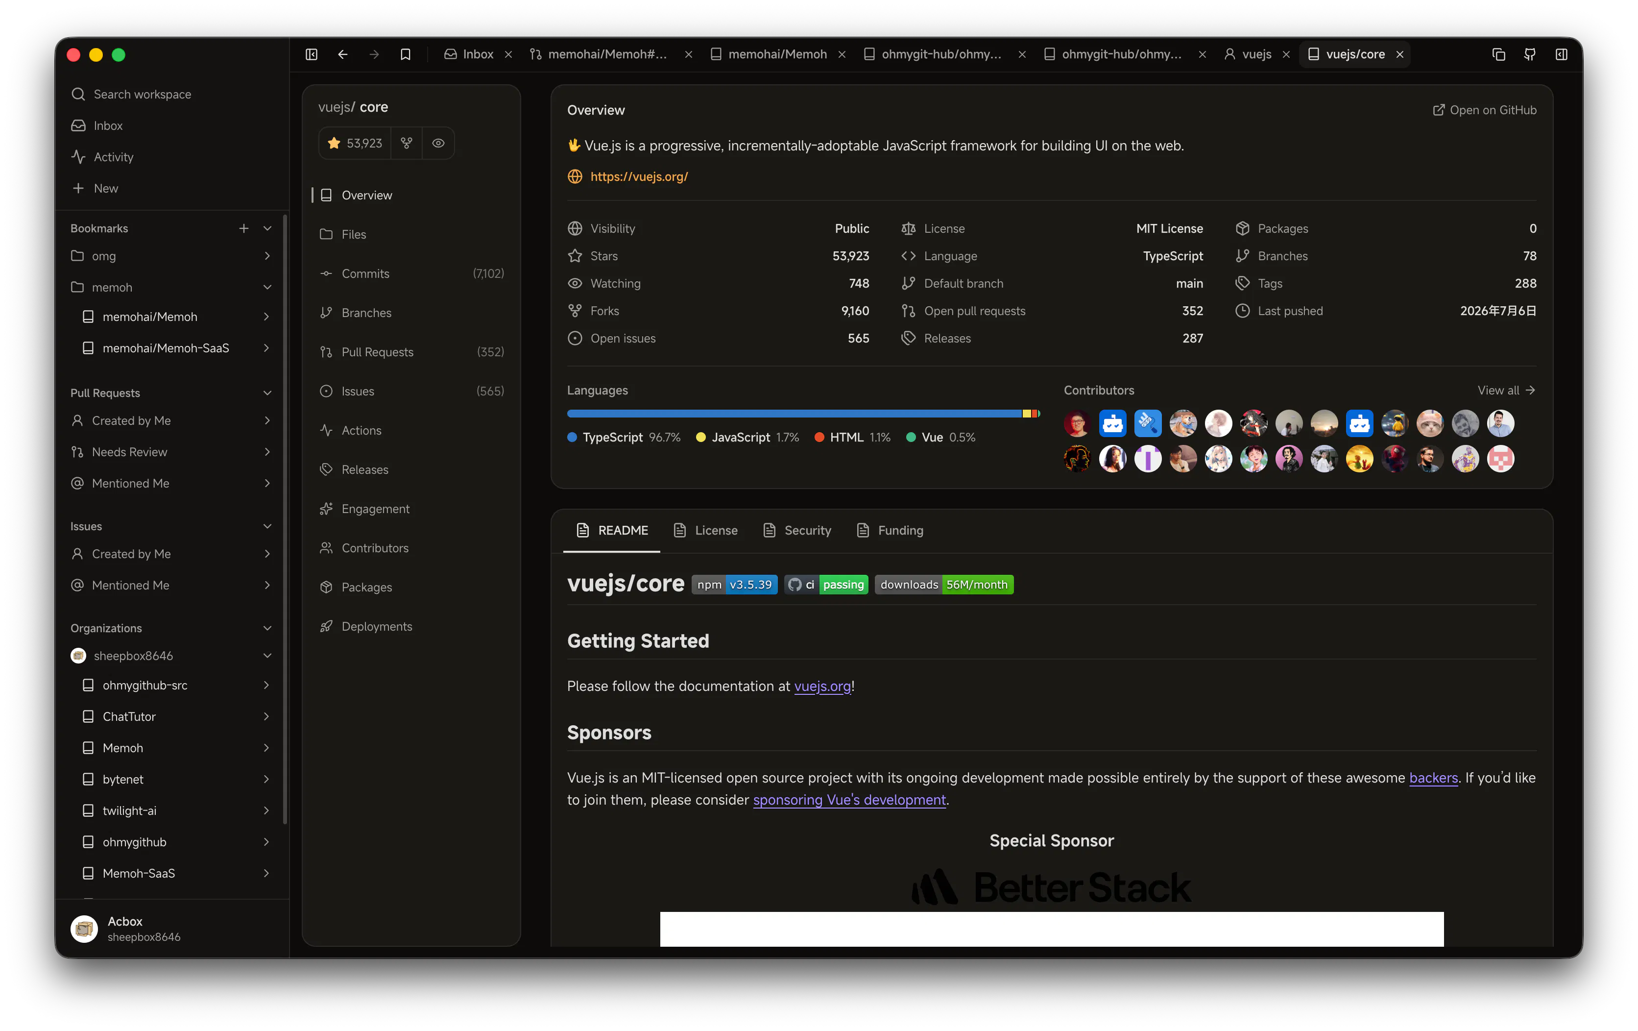Open Packages in repo navigation

tap(411, 587)
